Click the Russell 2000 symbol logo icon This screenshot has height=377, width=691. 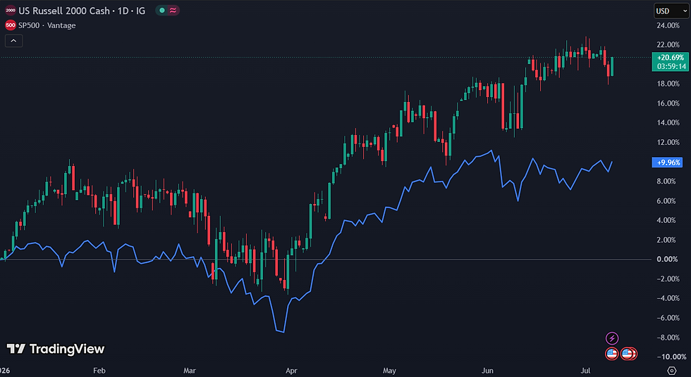(10, 11)
